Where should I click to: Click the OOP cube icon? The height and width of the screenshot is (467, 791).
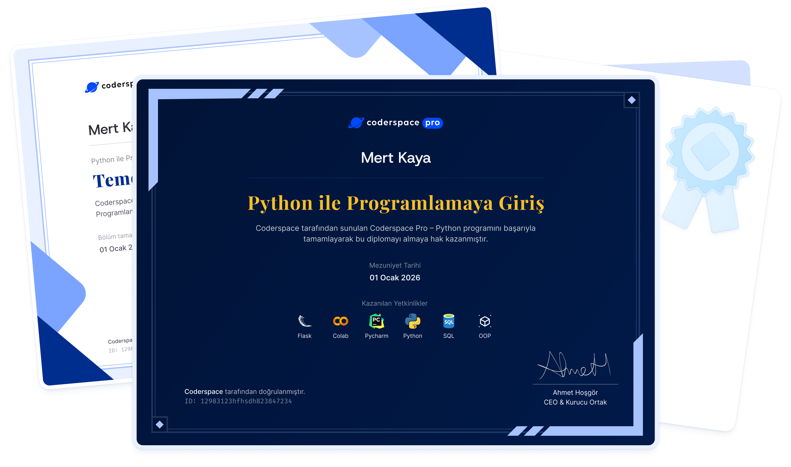point(485,321)
